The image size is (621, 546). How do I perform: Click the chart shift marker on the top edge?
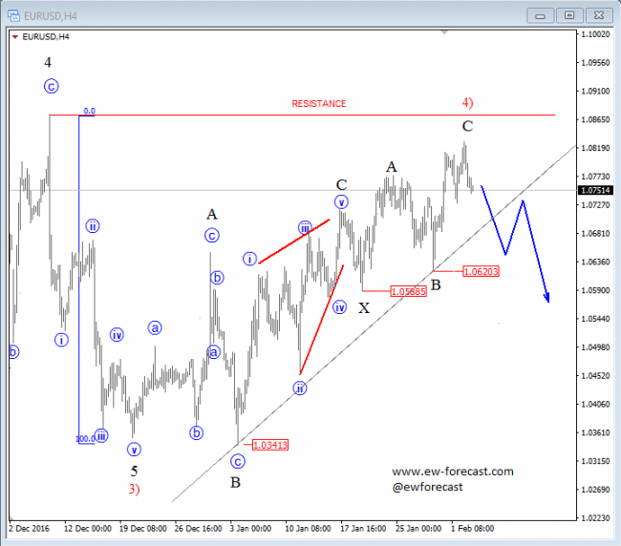coord(444,32)
